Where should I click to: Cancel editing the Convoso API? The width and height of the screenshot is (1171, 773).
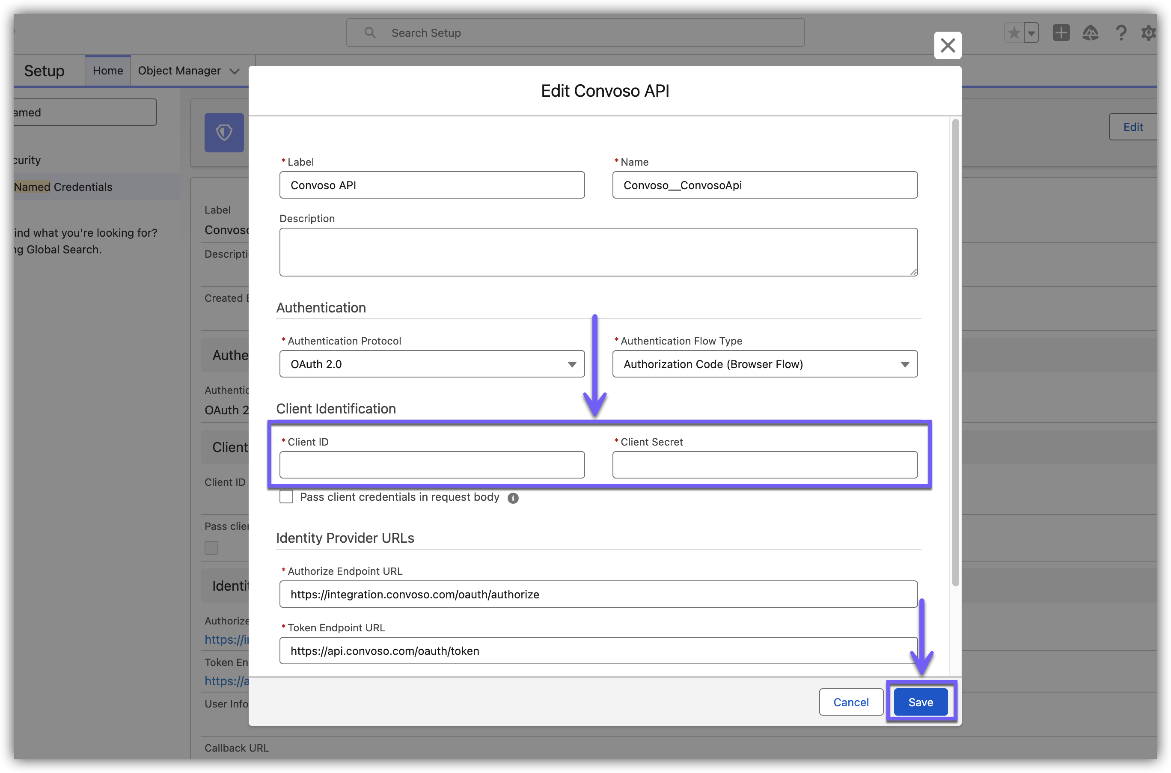(x=851, y=702)
